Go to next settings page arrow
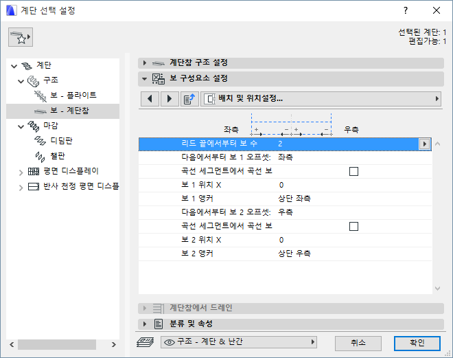453x358 pixels. [170, 99]
